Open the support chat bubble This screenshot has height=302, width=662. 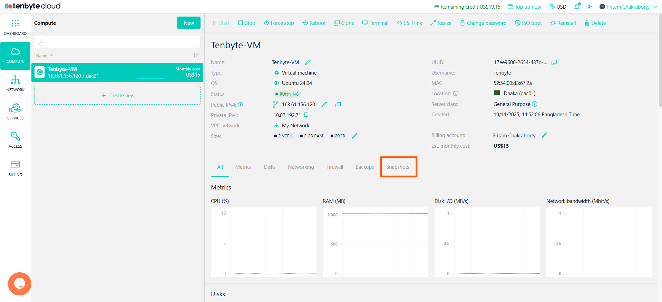[20, 284]
